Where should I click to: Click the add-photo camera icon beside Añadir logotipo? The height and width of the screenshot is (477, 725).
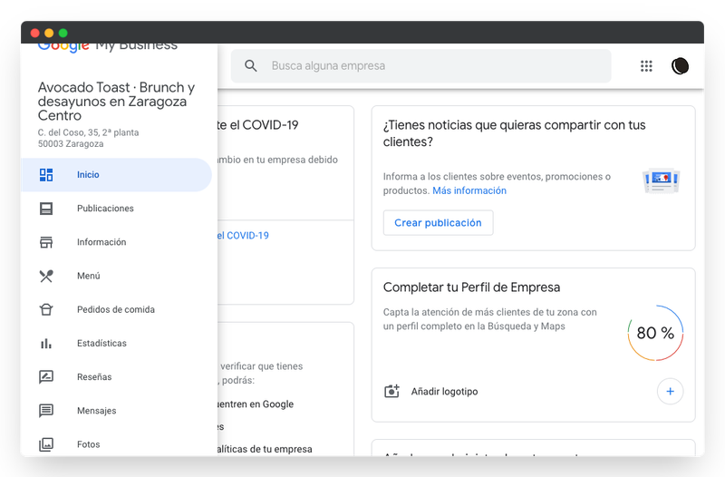point(391,392)
